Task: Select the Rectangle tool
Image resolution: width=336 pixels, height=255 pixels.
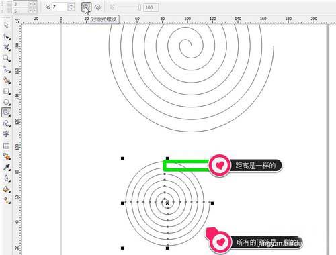Action: [6, 91]
